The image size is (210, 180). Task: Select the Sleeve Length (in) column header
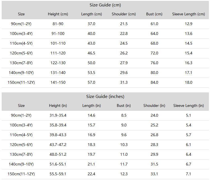[x=188, y=105]
